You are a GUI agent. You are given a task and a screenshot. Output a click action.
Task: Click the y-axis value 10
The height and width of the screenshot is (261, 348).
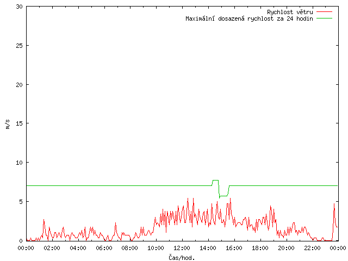tap(20, 163)
